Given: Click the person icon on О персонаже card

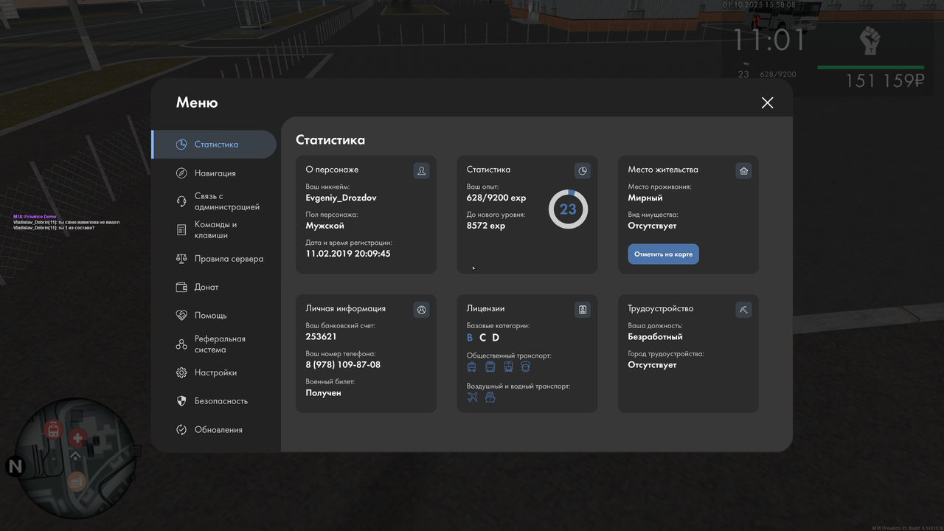Looking at the screenshot, I should pos(421,171).
